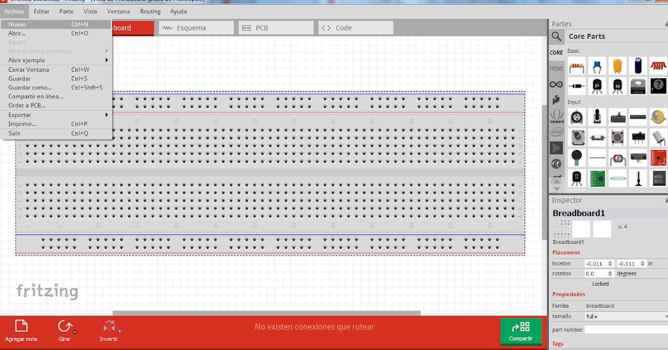
Task: Open parts search magnifier
Action: tap(557, 37)
